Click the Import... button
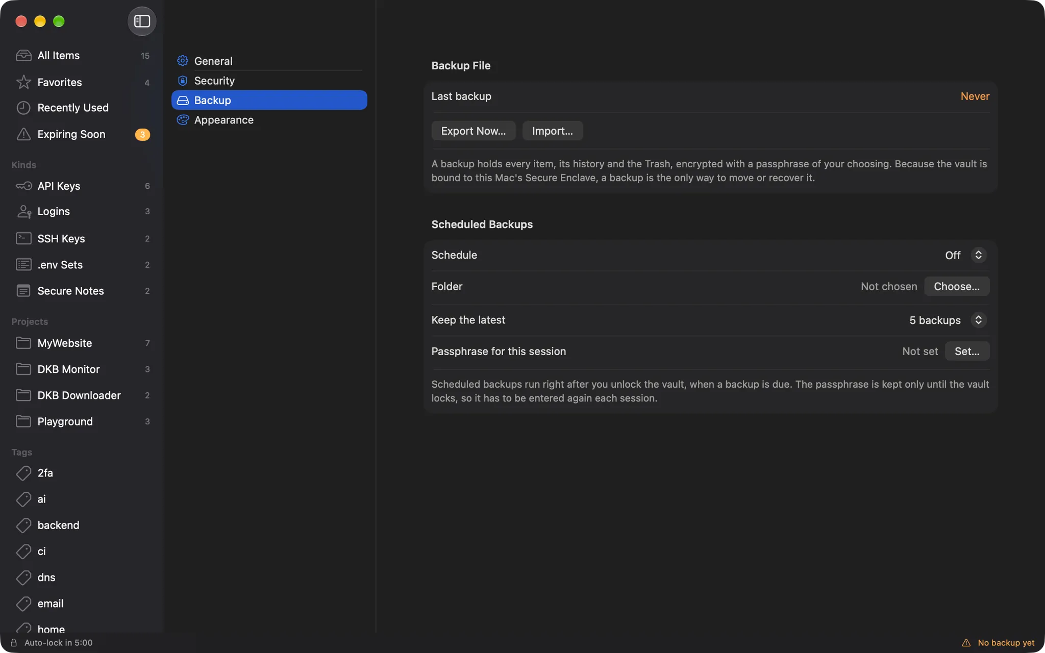Screen dimensions: 1045x653 tap(553, 131)
